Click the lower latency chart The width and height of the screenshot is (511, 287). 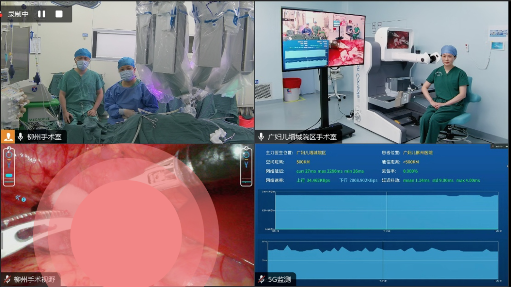386,260
